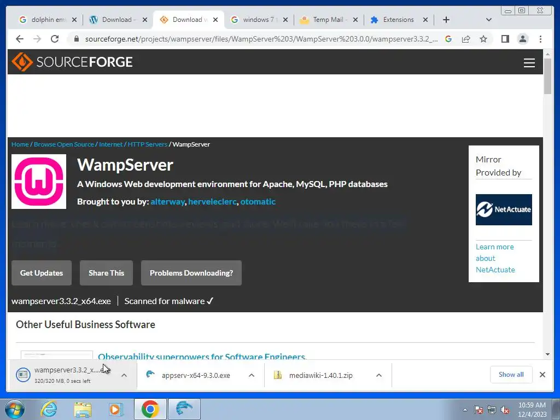
Task: Open Windows Start button
Action: click(x=15, y=409)
